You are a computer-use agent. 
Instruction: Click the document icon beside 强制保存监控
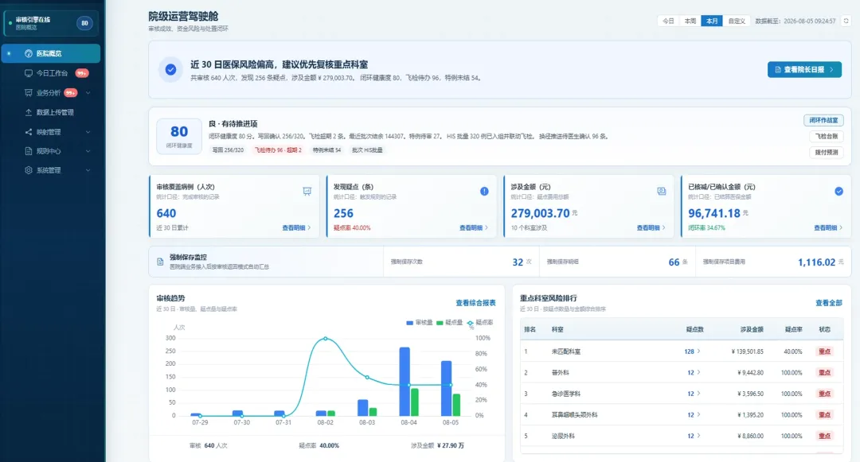(x=160, y=262)
